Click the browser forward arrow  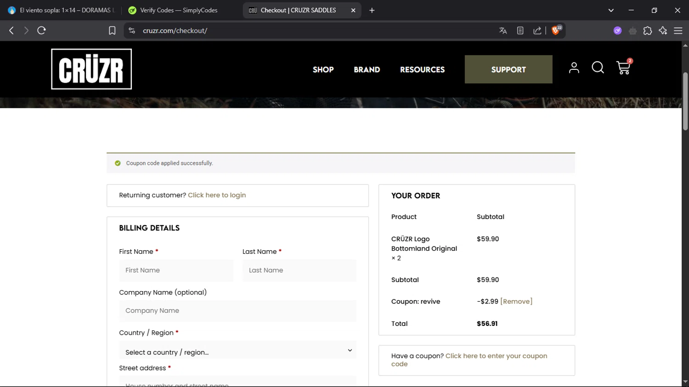coord(26,30)
